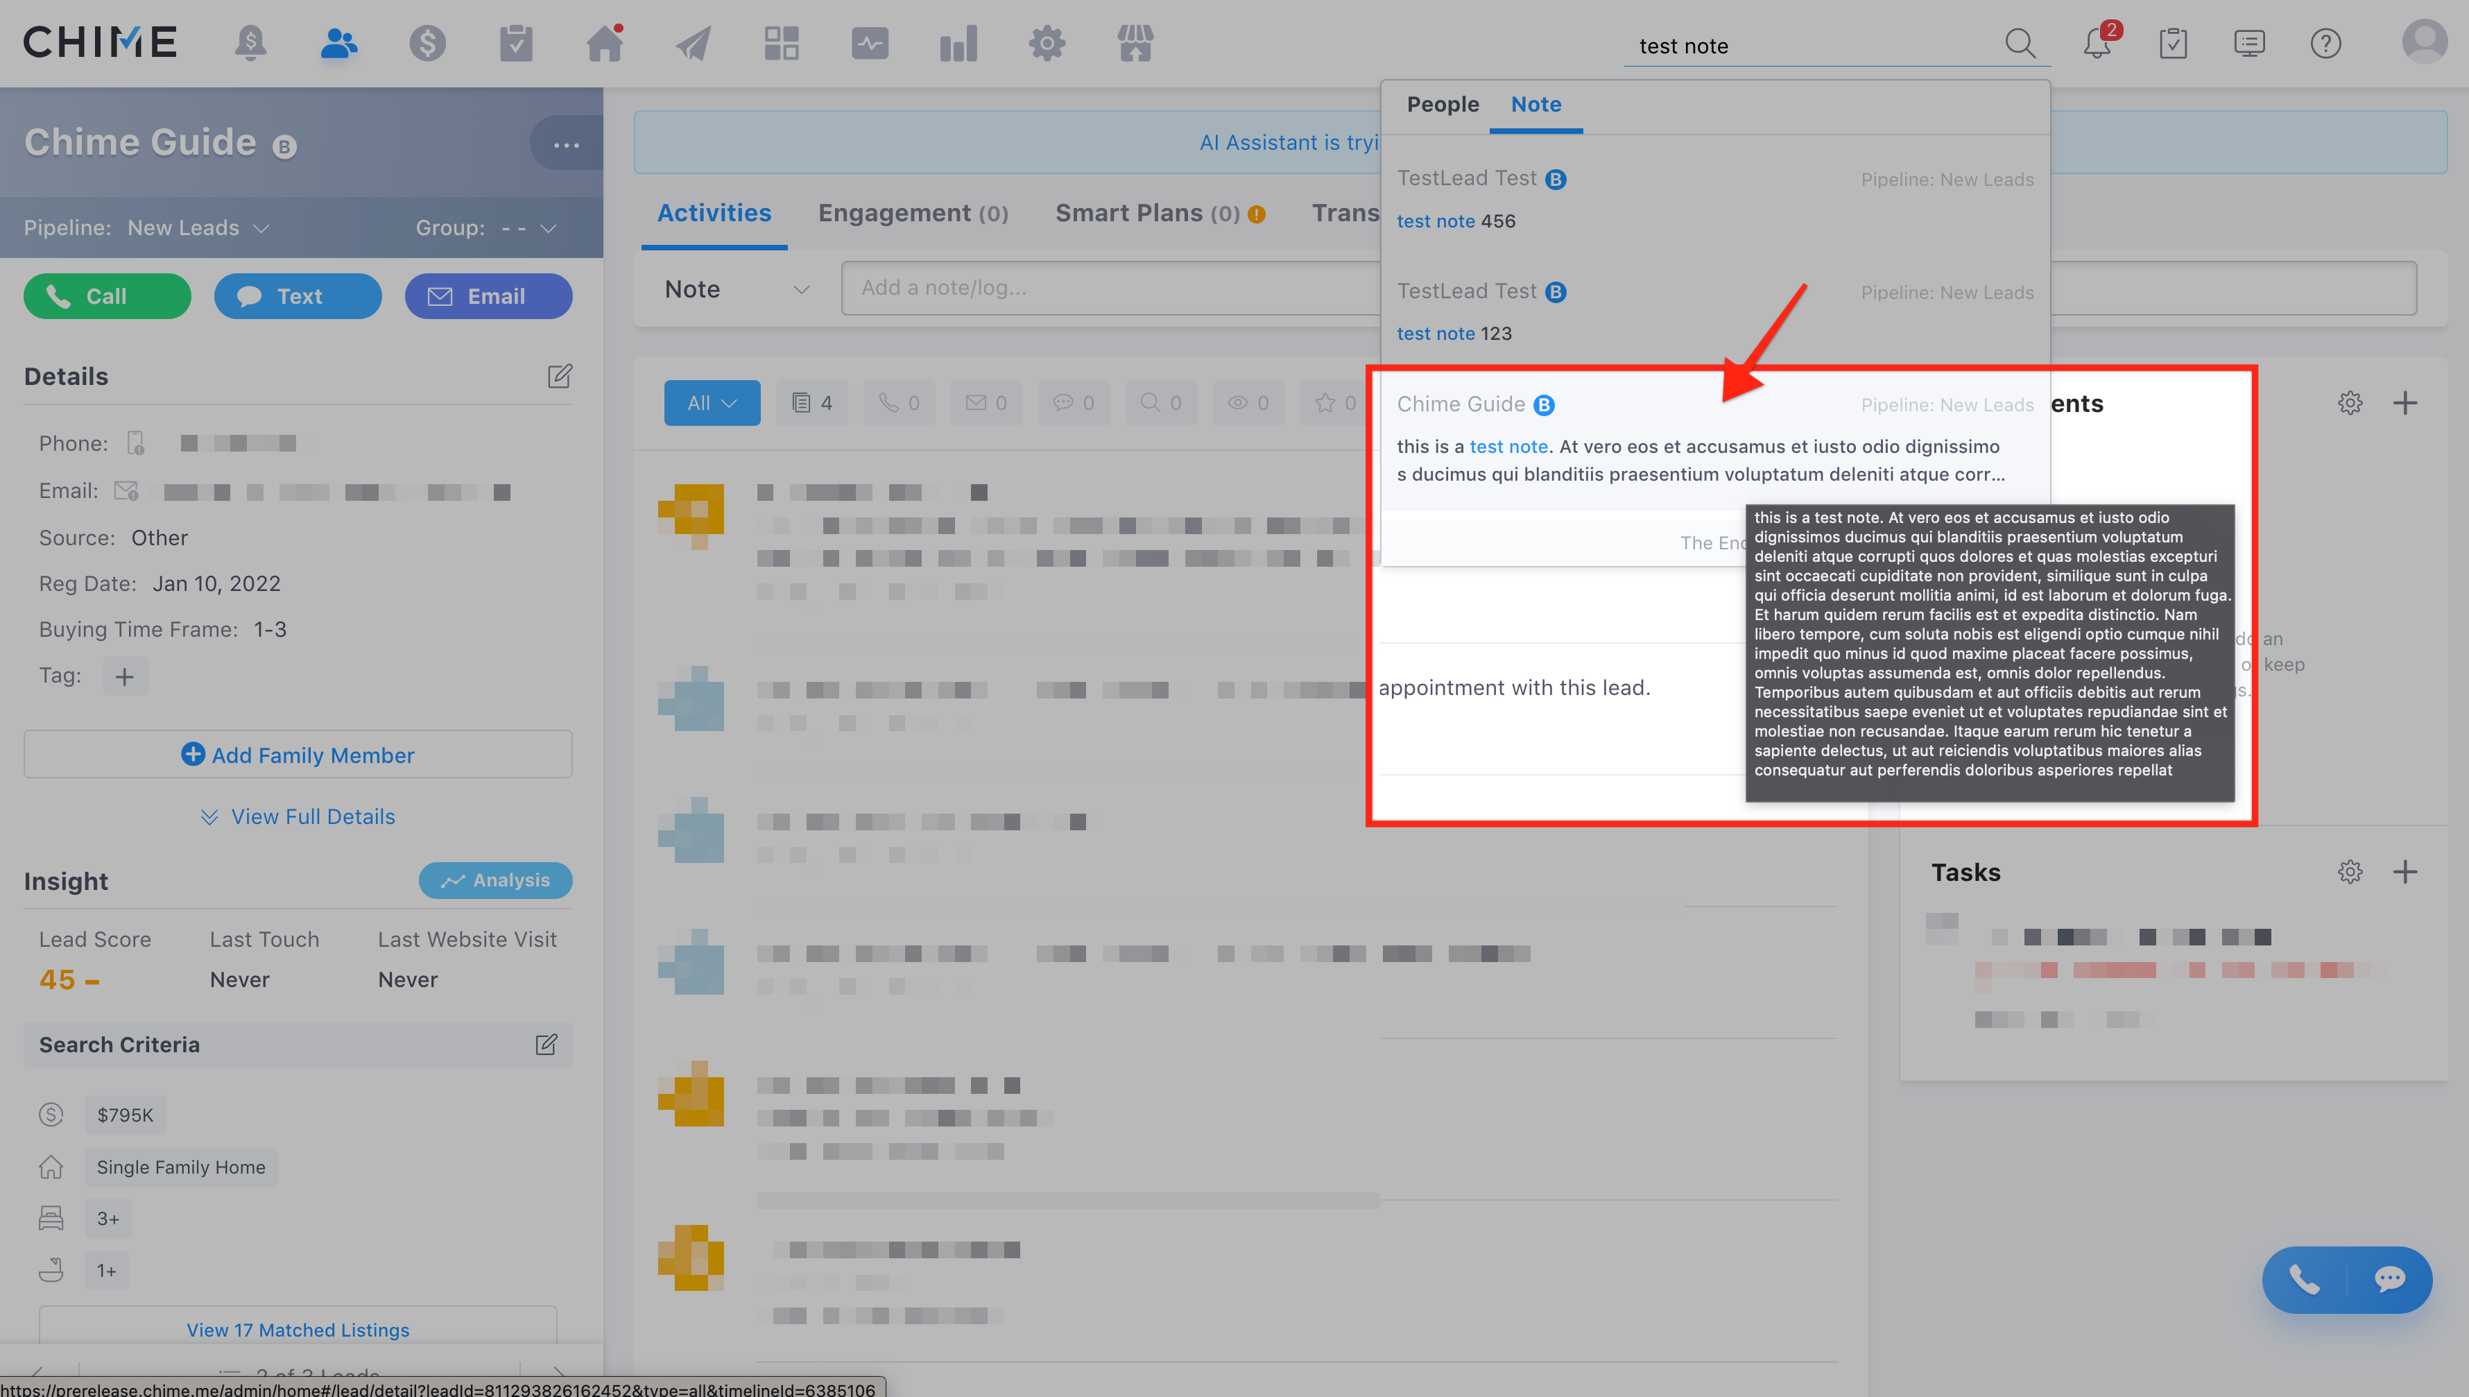Open the test note 123 search result

(x=1715, y=312)
